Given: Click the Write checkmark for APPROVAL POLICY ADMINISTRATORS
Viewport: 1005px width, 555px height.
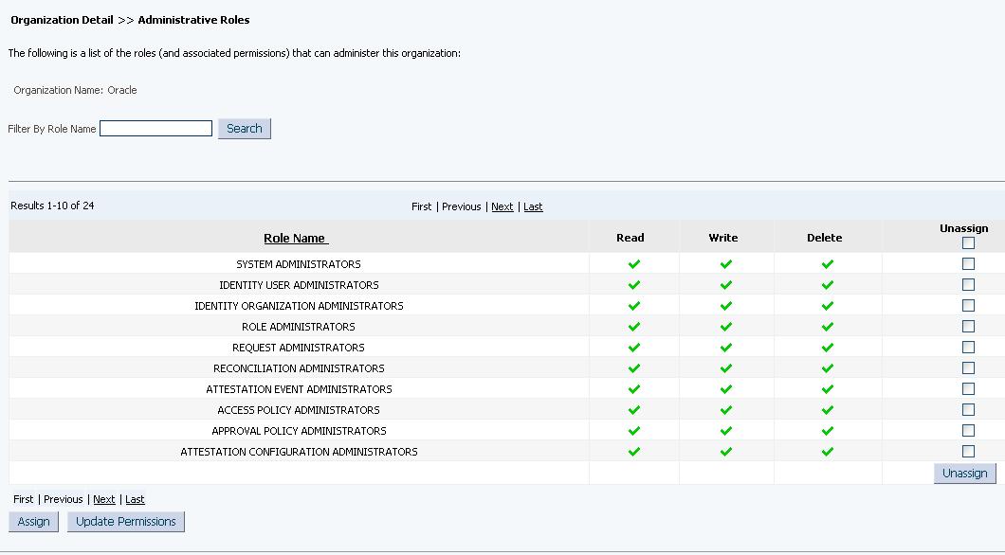Looking at the screenshot, I should 725,430.
